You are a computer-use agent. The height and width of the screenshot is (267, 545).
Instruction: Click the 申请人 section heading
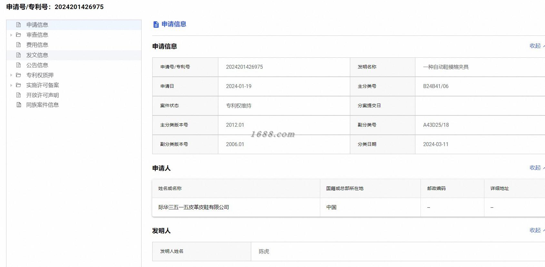pyautogui.click(x=161, y=168)
